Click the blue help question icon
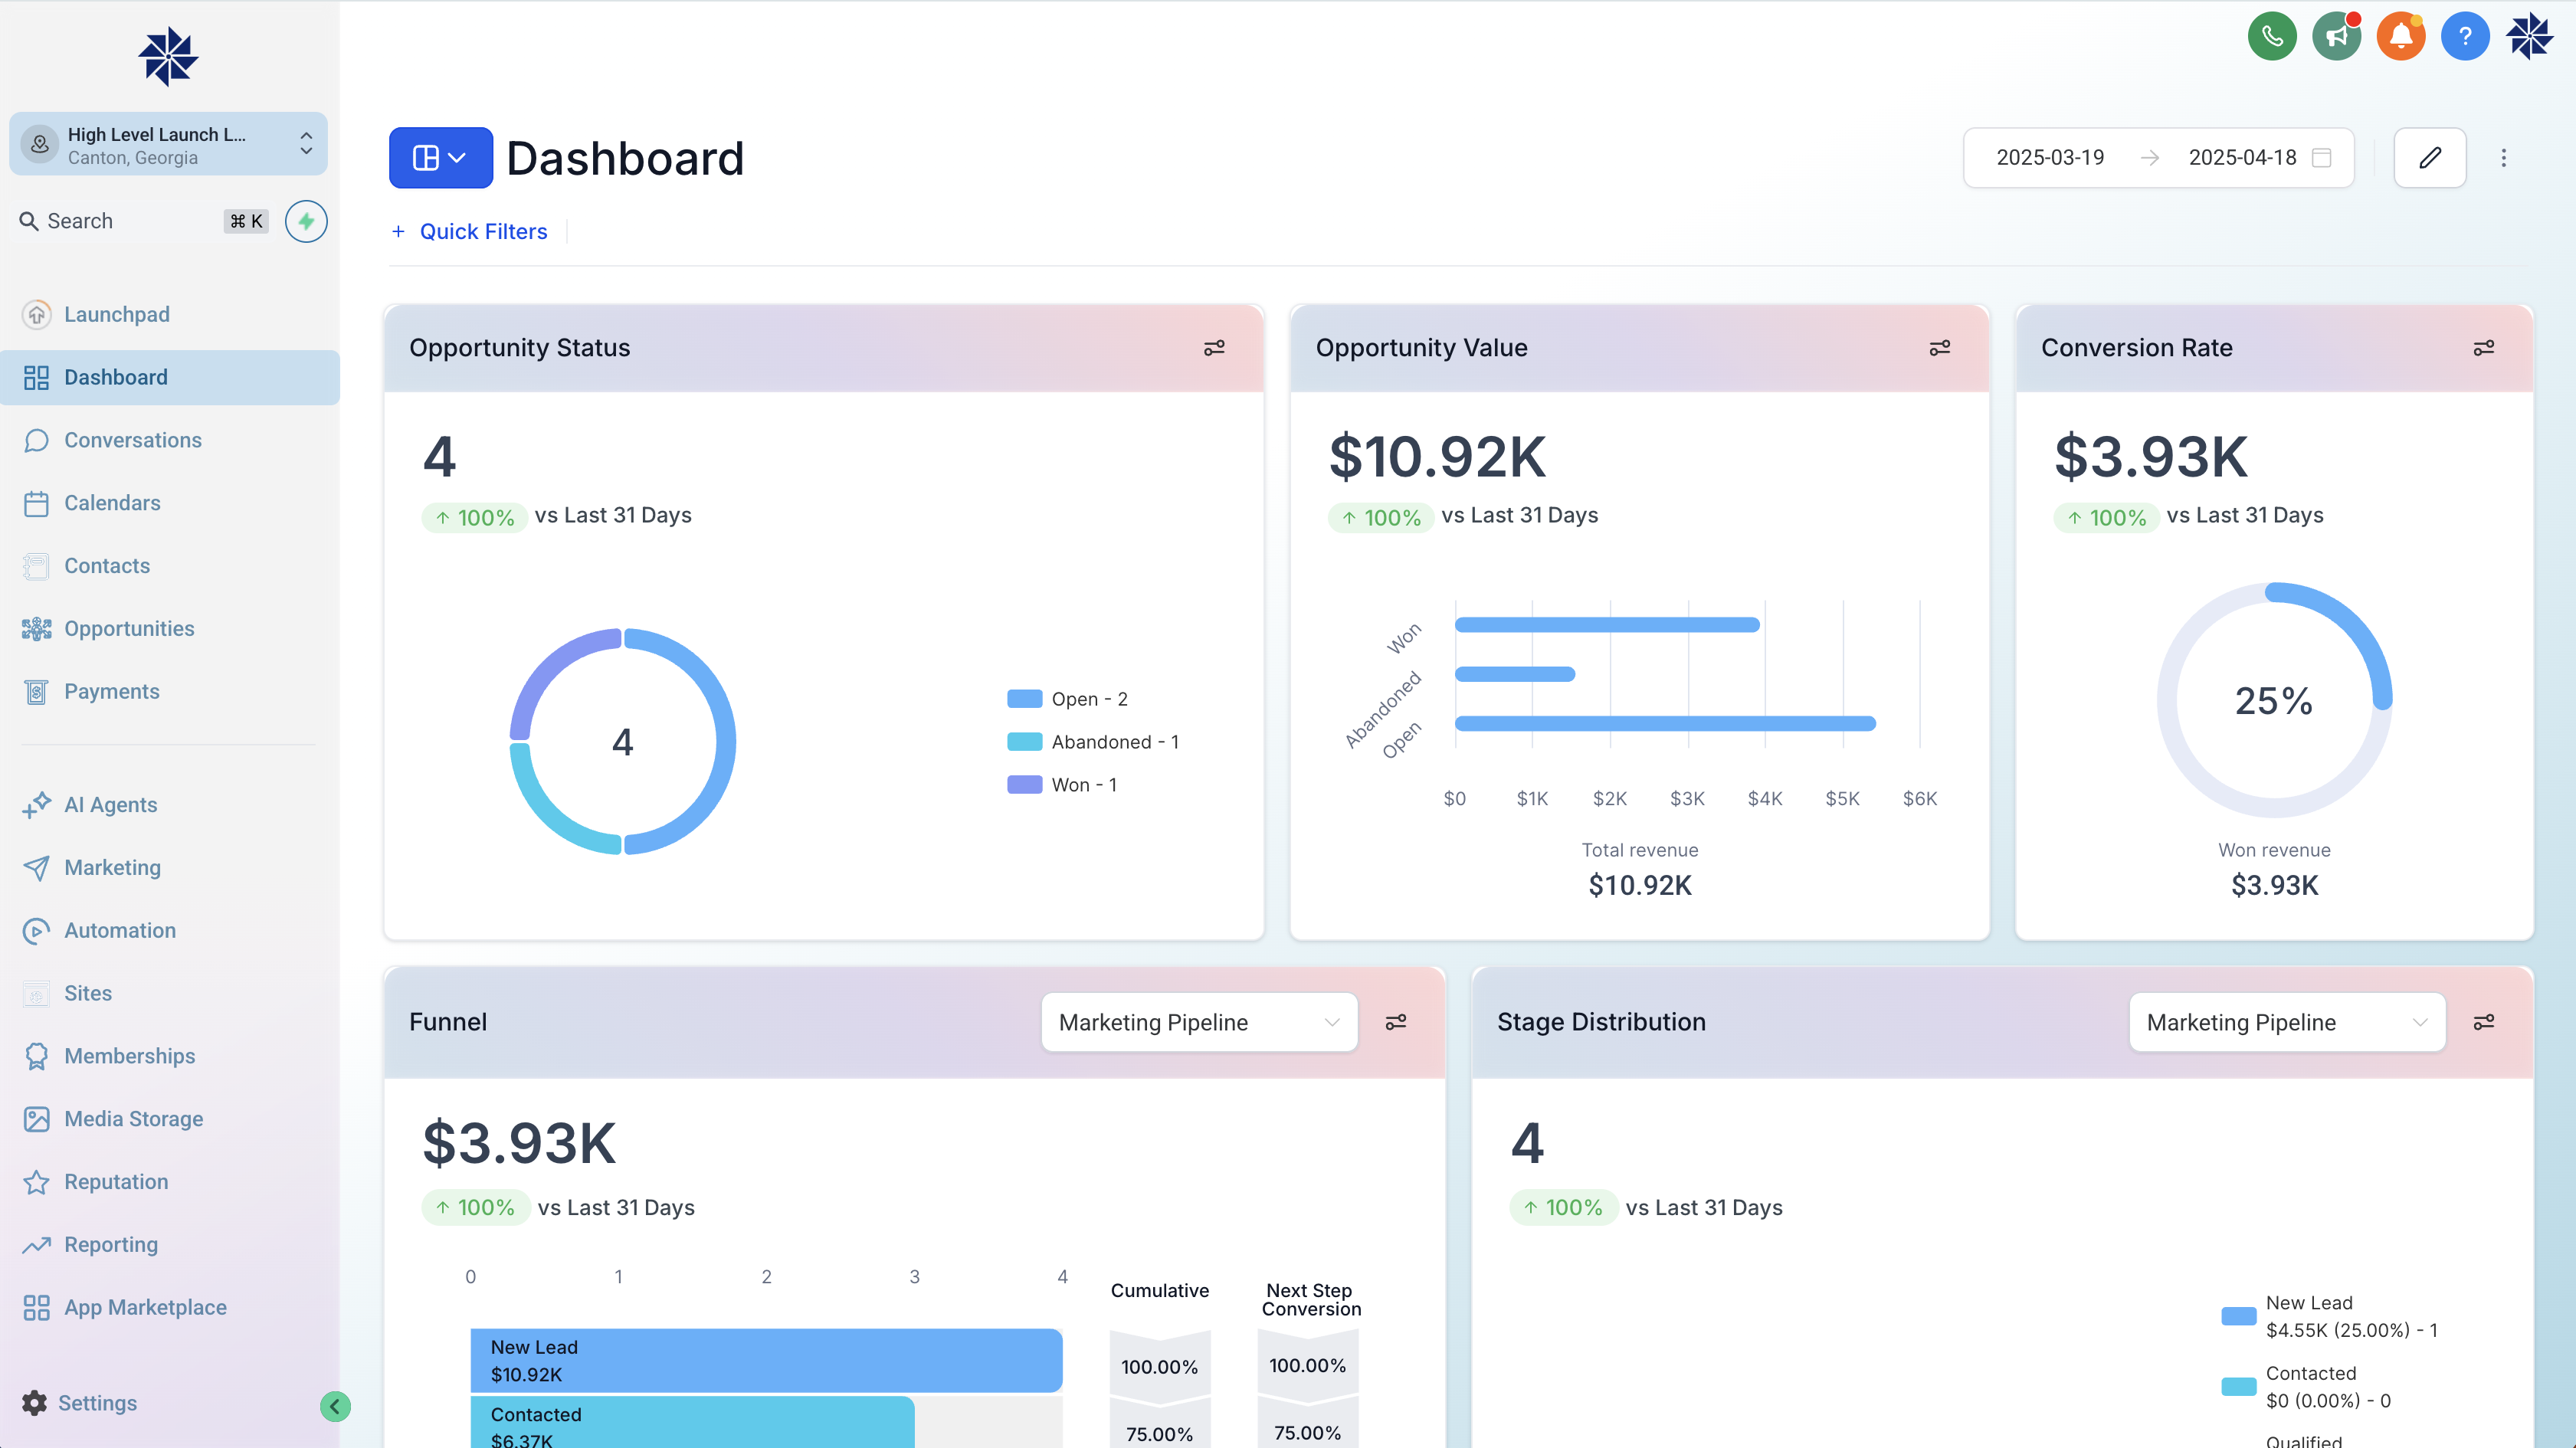This screenshot has height=1448, width=2576. (2464, 37)
